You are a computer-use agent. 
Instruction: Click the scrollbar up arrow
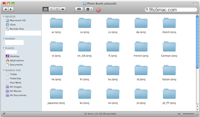point(197,106)
